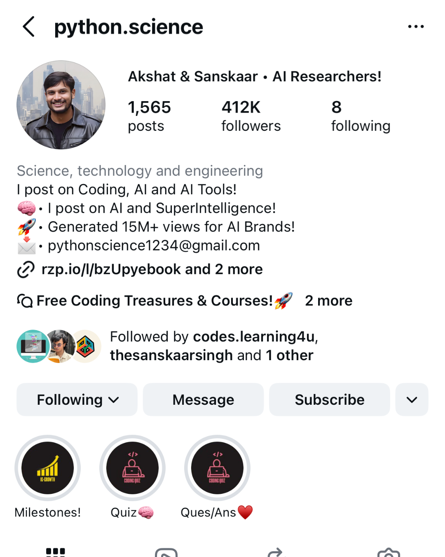Tap the chain link icon in bio
Screen dimensions: 445x557
26,269
